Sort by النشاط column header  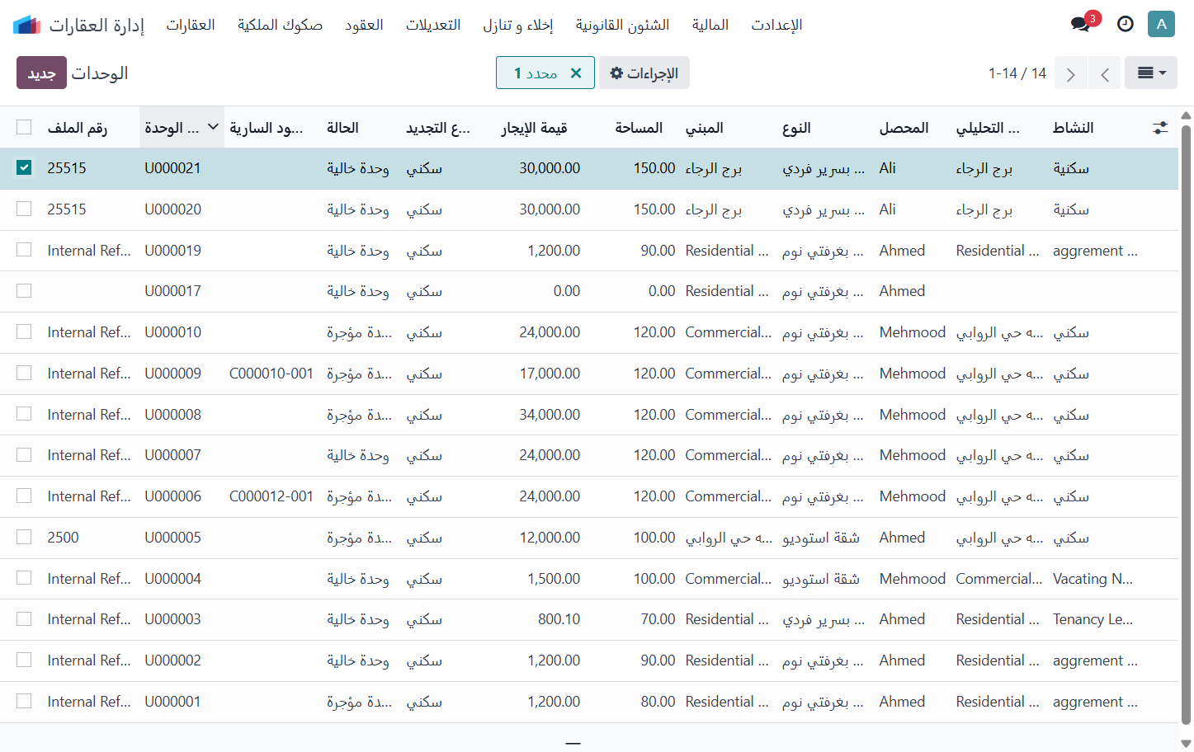coord(1073,127)
